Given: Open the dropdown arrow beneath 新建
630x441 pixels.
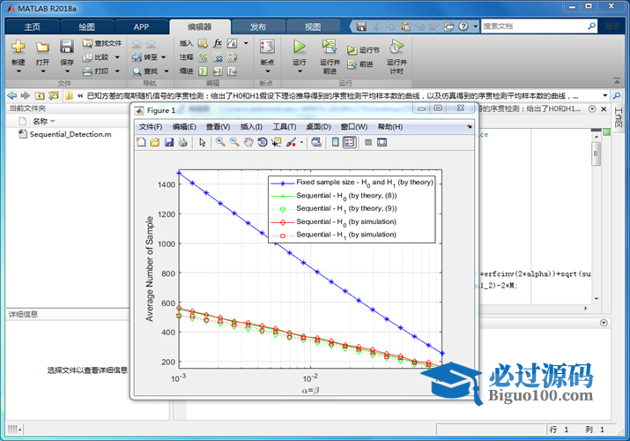Looking at the screenshot, I should (19, 71).
